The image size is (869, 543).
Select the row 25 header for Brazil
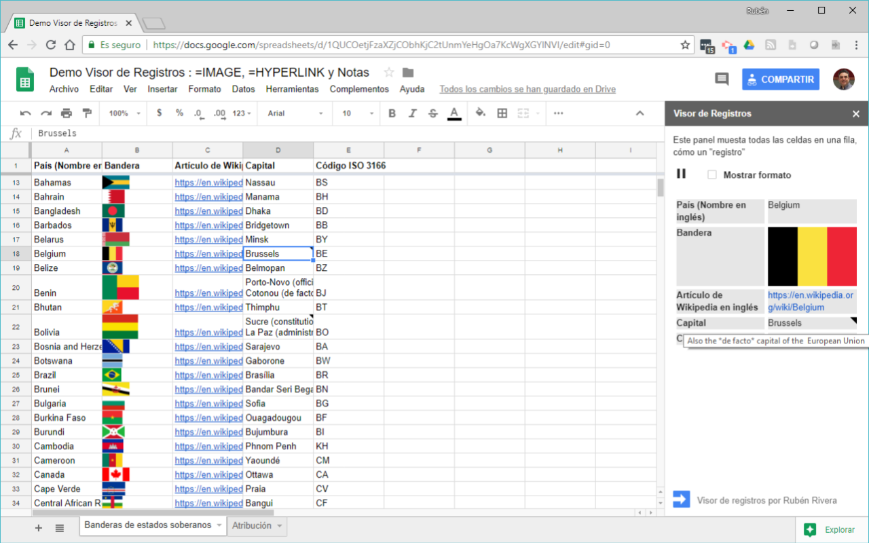click(x=16, y=375)
